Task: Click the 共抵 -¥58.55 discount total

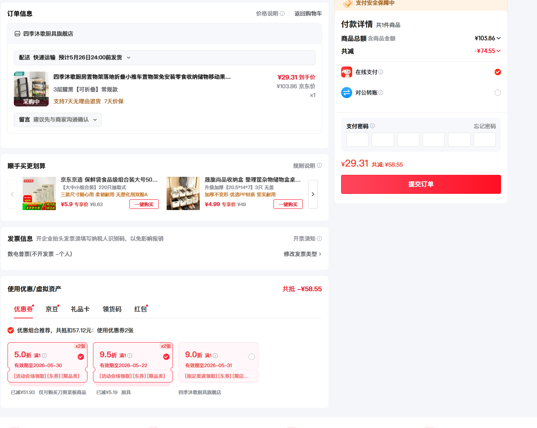Action: pos(302,289)
